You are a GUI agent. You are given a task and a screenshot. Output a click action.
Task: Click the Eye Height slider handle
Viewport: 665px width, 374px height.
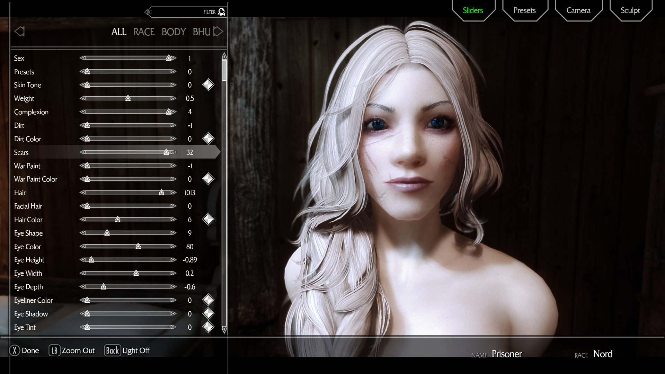91,259
